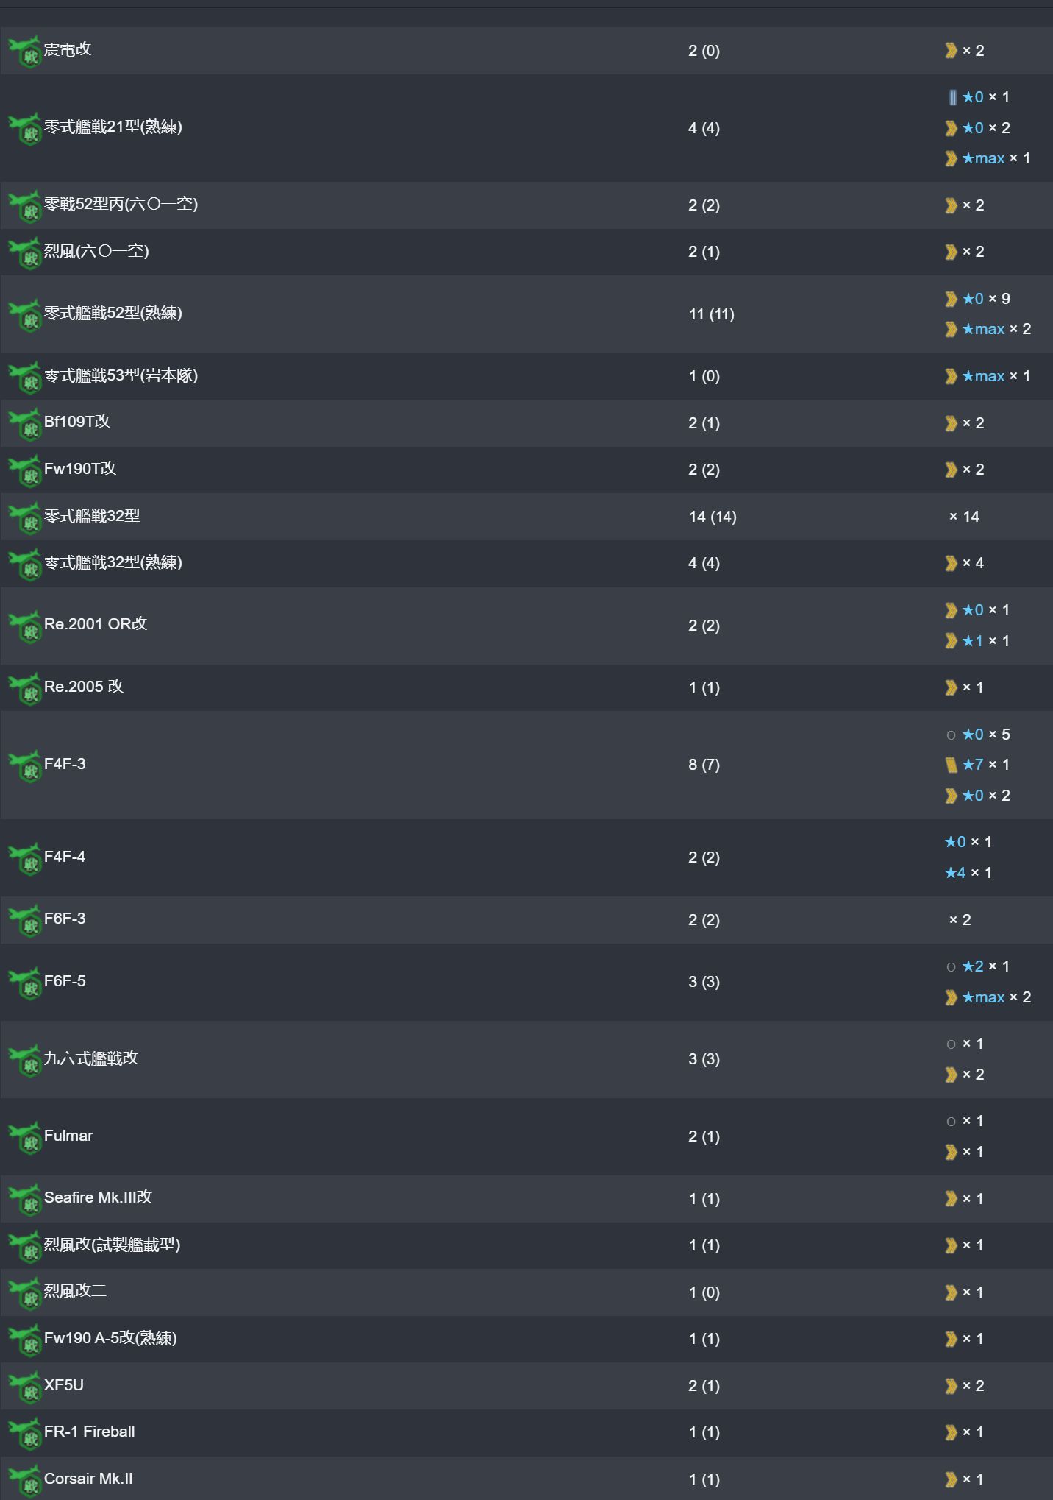Click the Fw190 A-5改(熟練) equipment name

110,1338
